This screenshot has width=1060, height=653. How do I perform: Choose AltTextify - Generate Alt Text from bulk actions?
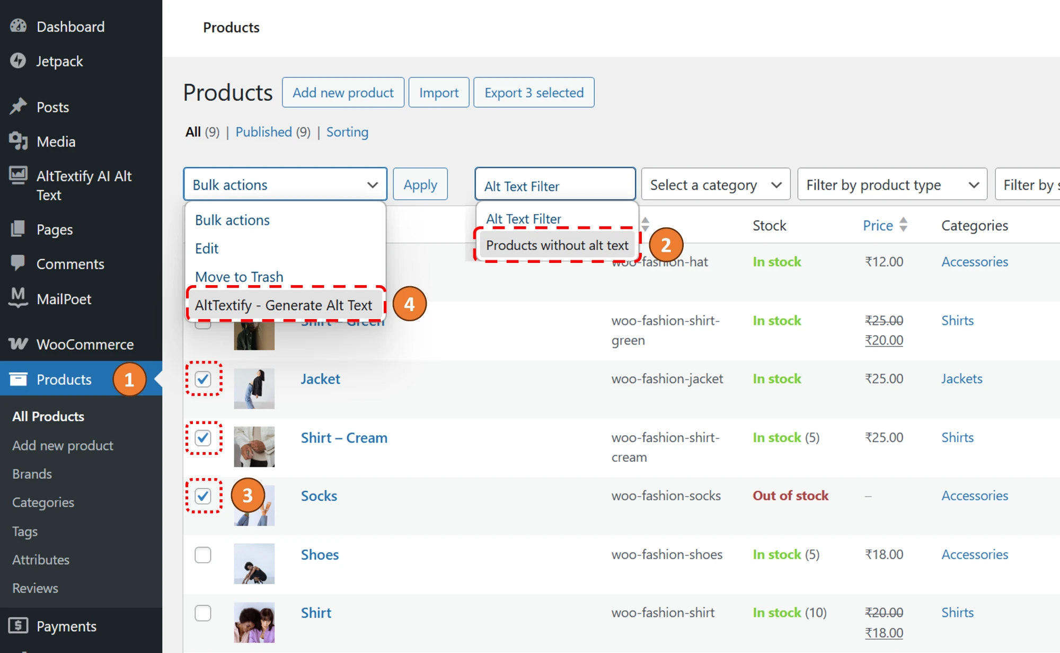(x=284, y=305)
